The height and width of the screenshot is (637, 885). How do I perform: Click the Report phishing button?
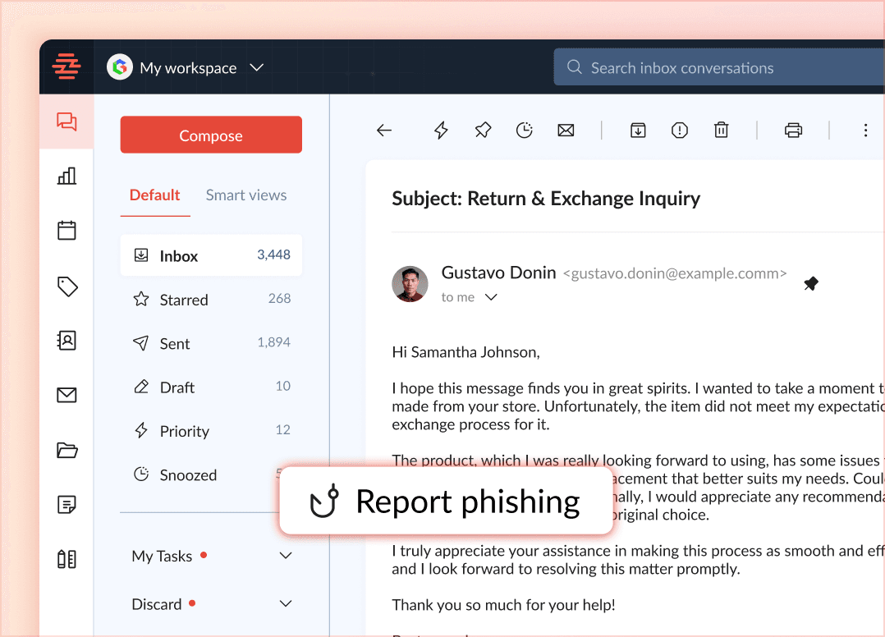pyautogui.click(x=446, y=501)
